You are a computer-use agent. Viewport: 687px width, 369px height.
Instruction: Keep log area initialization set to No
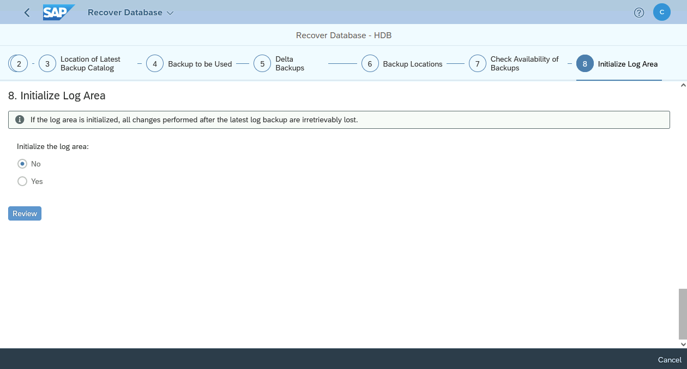click(x=22, y=164)
